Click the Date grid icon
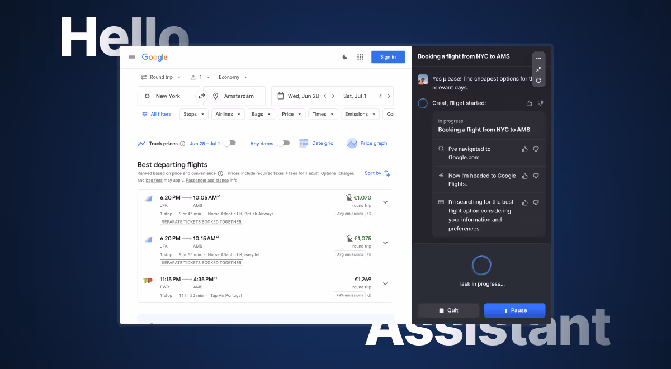Image resolution: width=671 pixels, height=369 pixels. [x=303, y=143]
